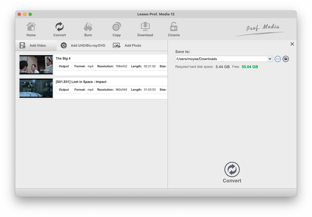Select the Lost in Space thumbnail
This screenshot has height=217, width=312.
click(36, 88)
